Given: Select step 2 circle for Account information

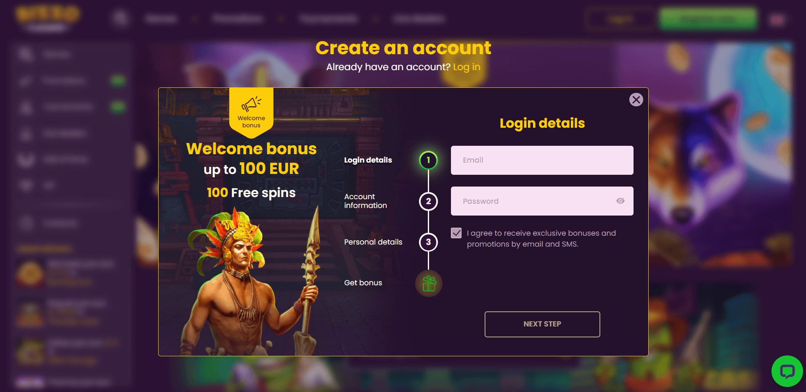Looking at the screenshot, I should click(428, 201).
